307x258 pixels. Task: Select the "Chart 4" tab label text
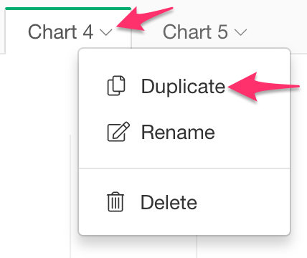click(60, 32)
